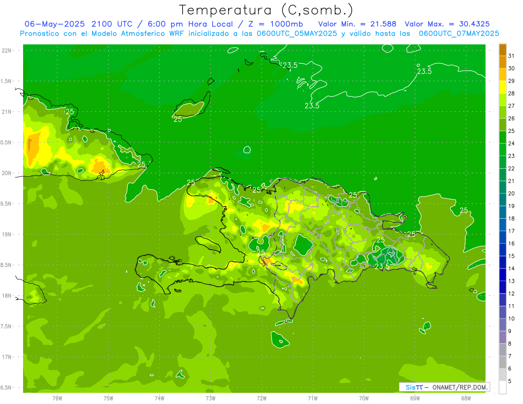Click the 25 contour label east of 68.5W
Image resolution: width=523 pixels, height=404 pixels.
coord(464,210)
